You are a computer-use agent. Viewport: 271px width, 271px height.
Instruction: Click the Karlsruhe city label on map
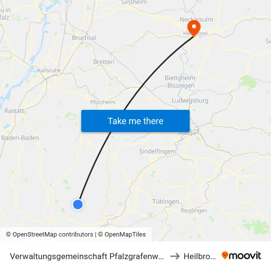coord(49,70)
